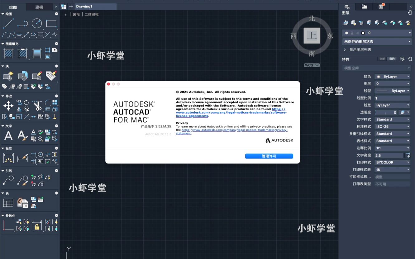Select the Spline tool
This screenshot has height=259, width=415.
12,35
